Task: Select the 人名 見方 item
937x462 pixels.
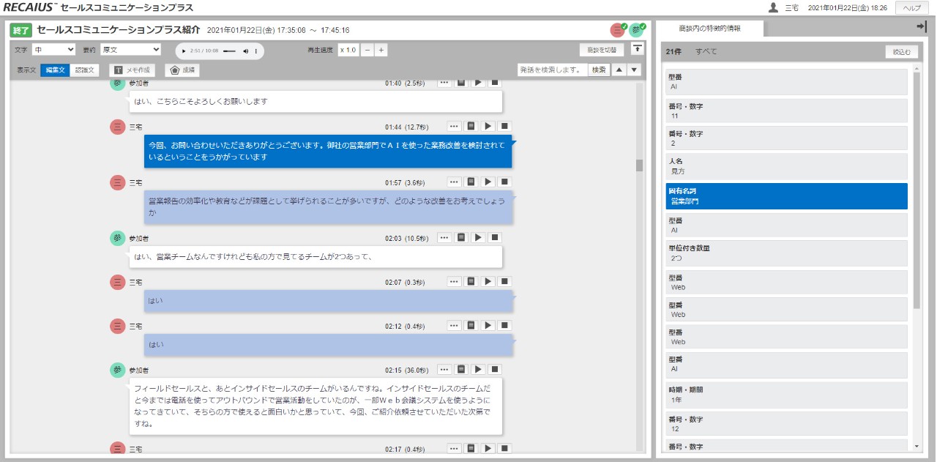Action: tap(787, 166)
